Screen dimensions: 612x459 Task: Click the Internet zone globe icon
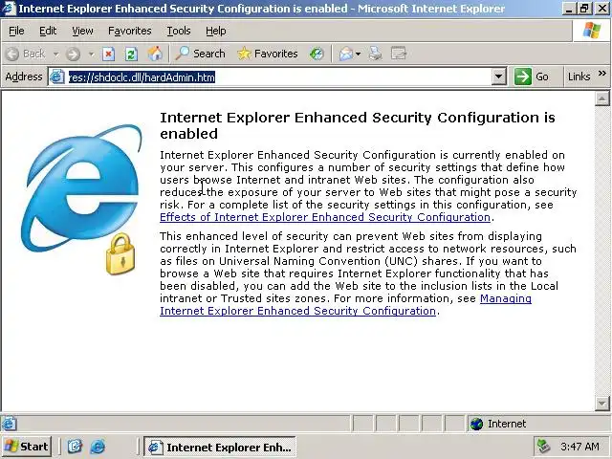click(x=476, y=424)
